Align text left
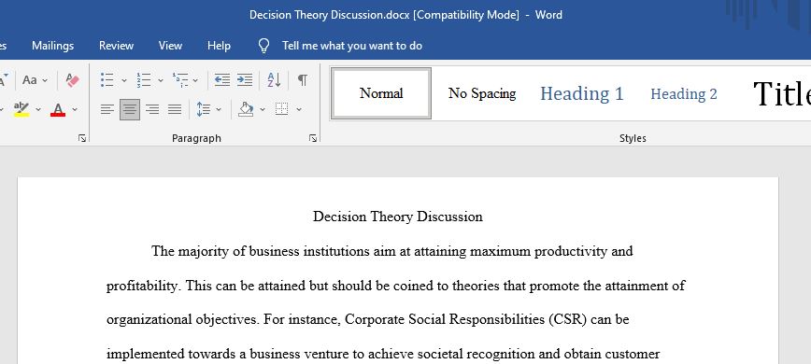The width and height of the screenshot is (811, 364). pyautogui.click(x=107, y=109)
